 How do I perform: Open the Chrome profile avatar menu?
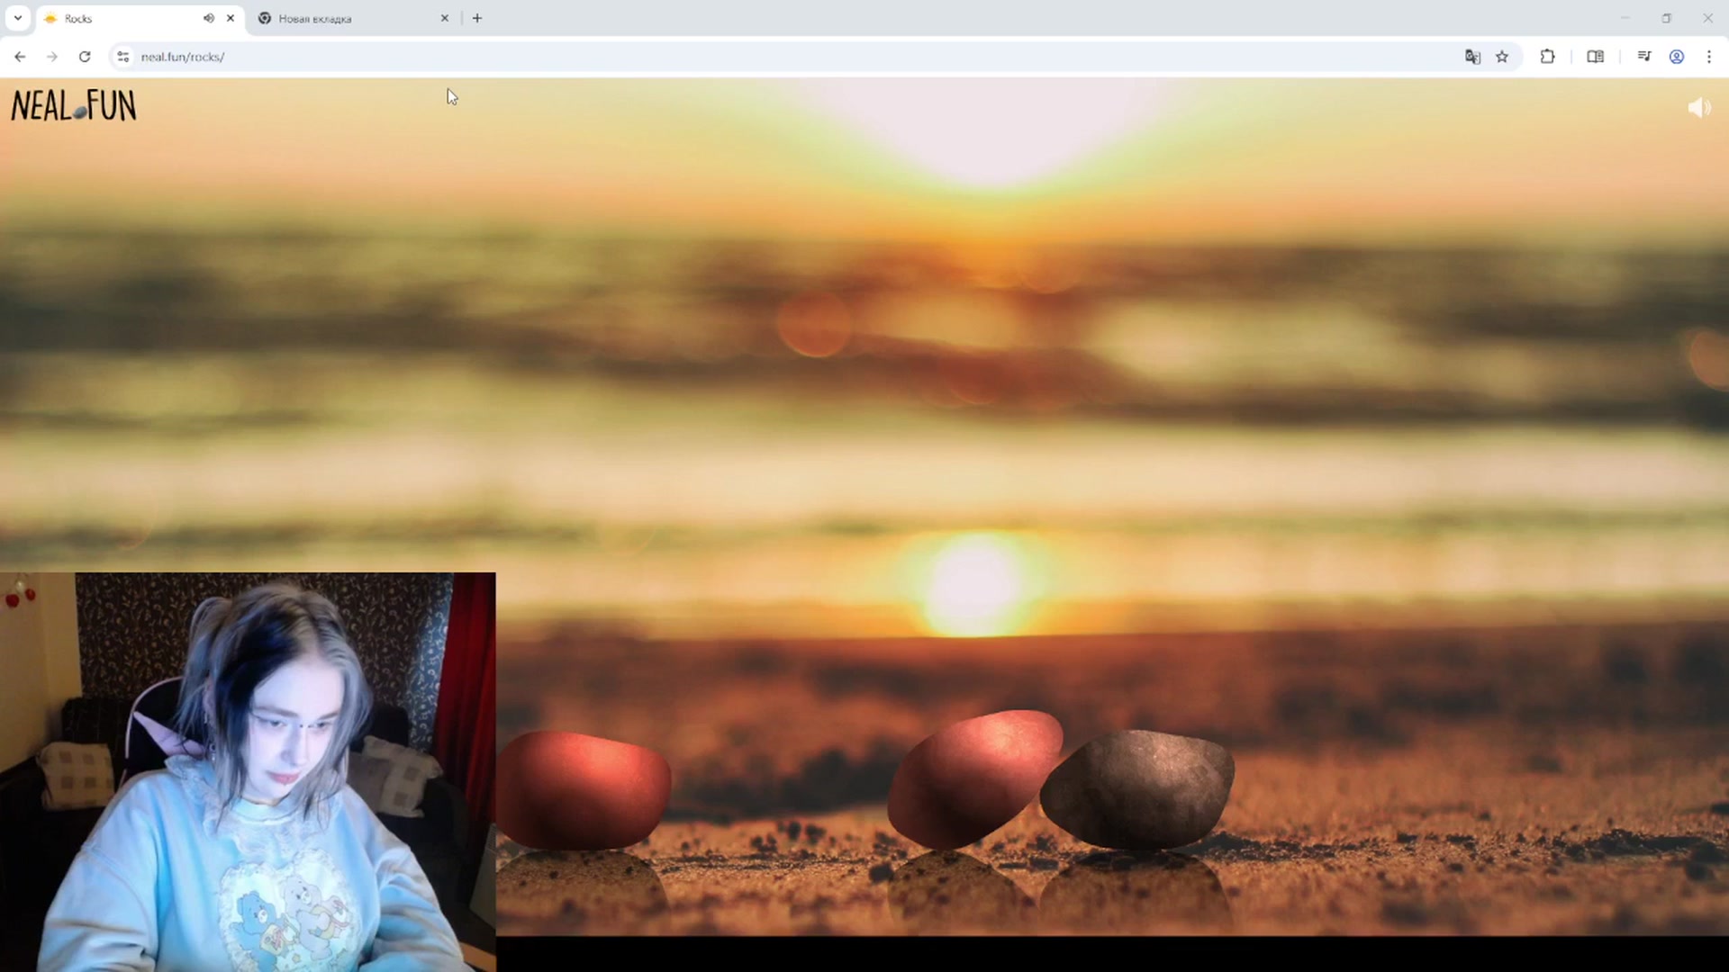pos(1677,57)
